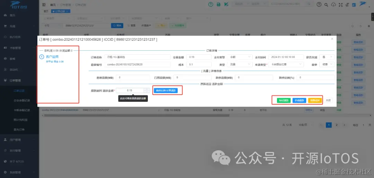
Task: Click the circular refresh icon above table
Action: click(x=361, y=26)
